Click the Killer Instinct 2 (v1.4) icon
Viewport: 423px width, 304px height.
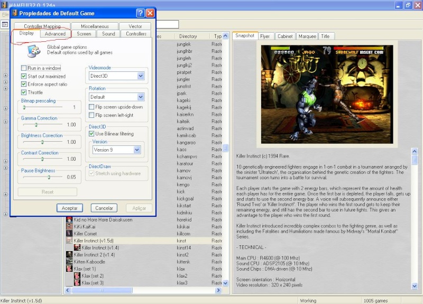(69, 255)
